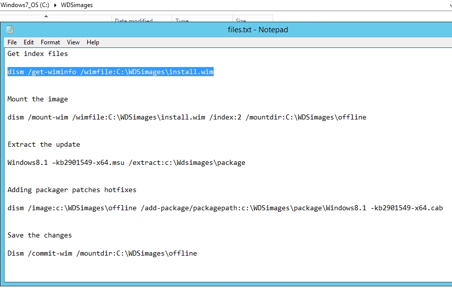Click the highlighted dism /get-wiminfo command line
Viewport: 452px width, 302px height.
[x=110, y=72]
